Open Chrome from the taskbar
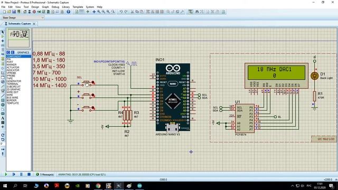This screenshot has height=190, width=338. 98,186
